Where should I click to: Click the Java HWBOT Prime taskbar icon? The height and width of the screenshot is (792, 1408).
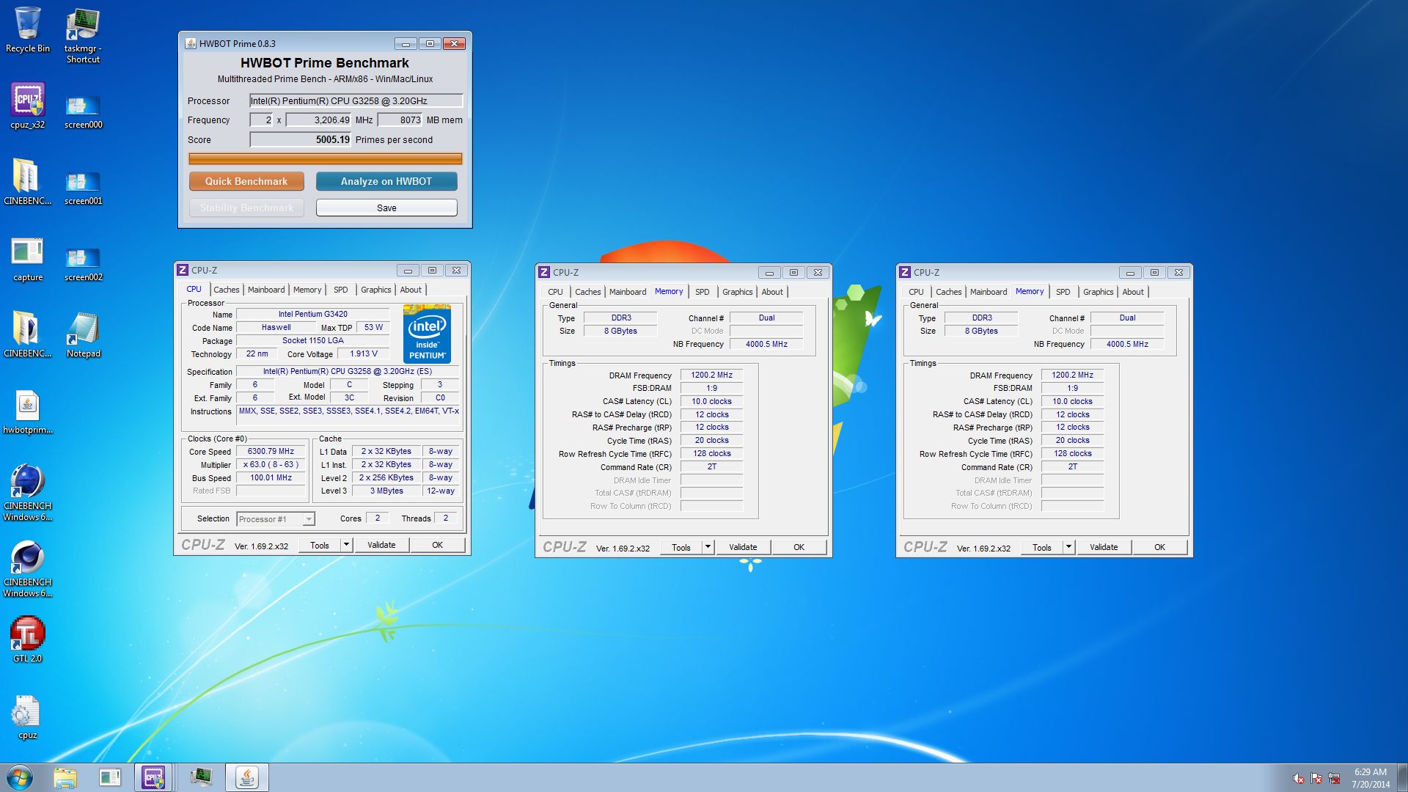pos(247,777)
